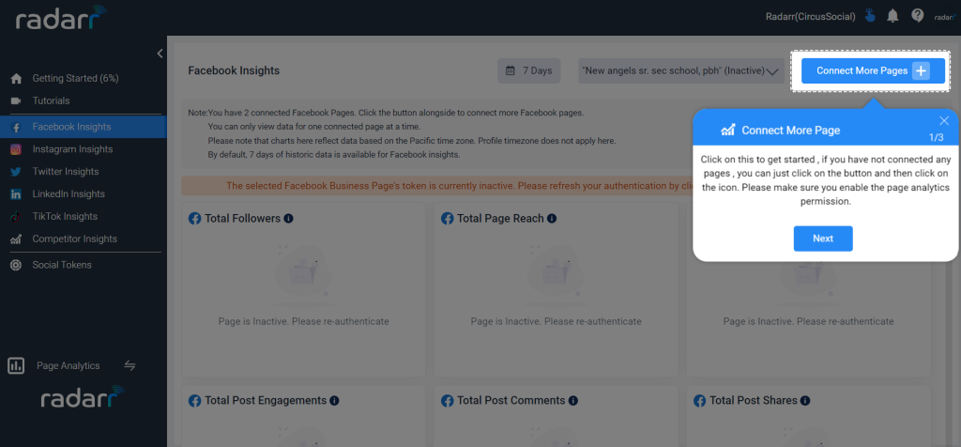
Task: Click the Page Analytics label
Action: (x=68, y=365)
